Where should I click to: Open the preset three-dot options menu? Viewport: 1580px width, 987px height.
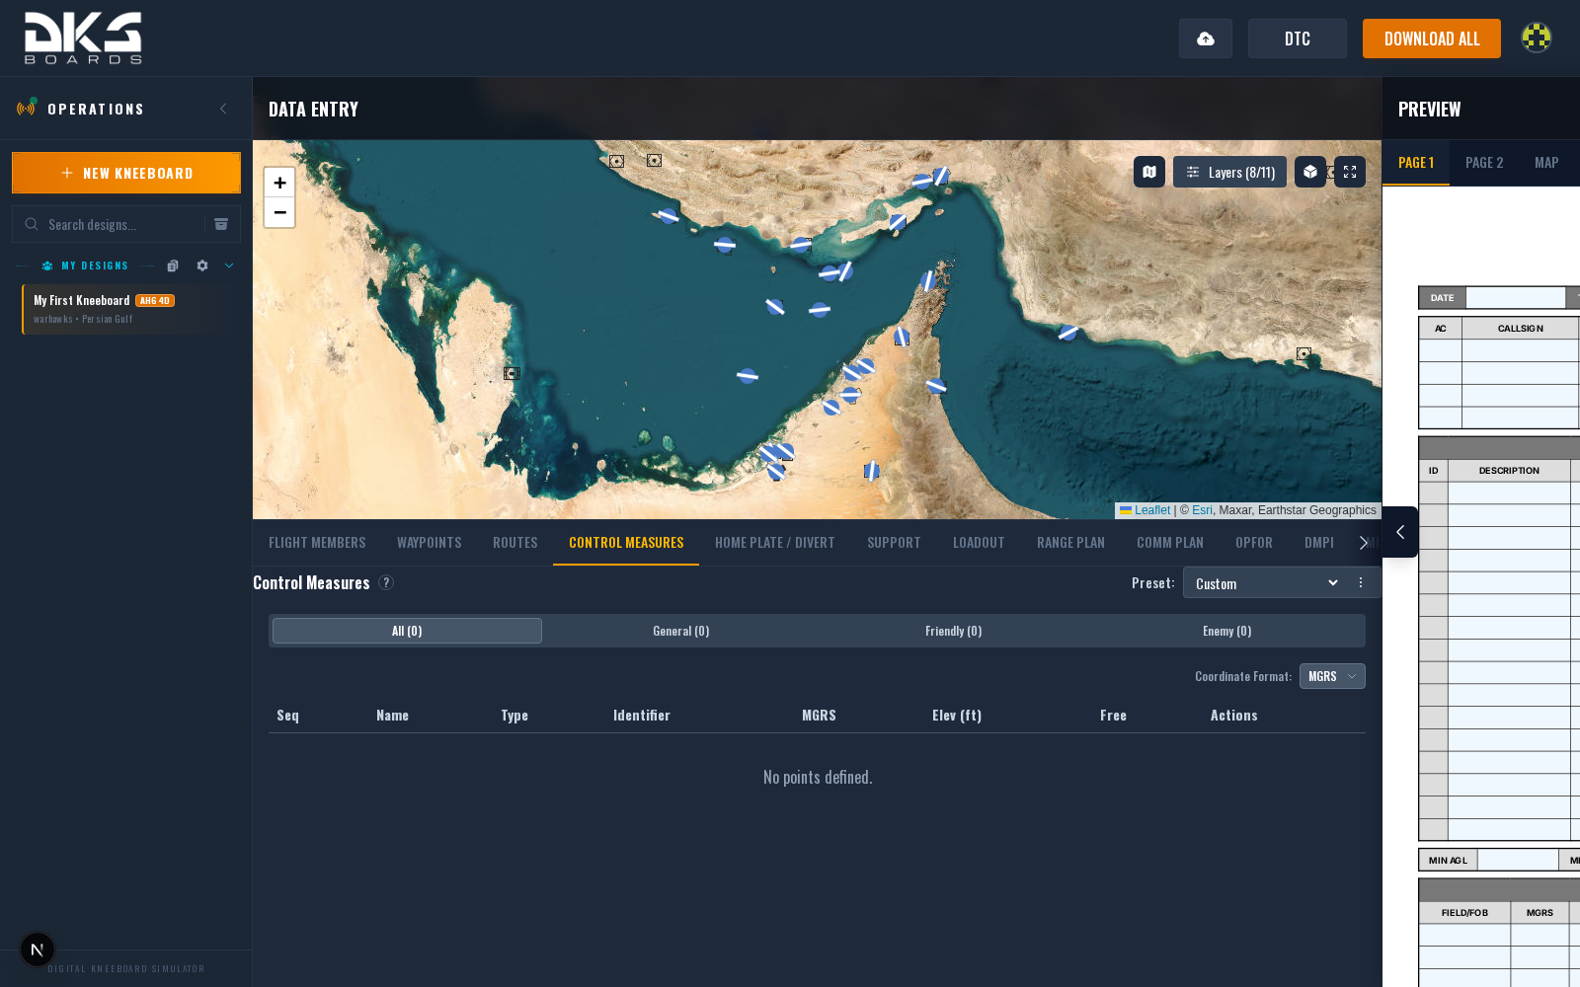[1361, 582]
